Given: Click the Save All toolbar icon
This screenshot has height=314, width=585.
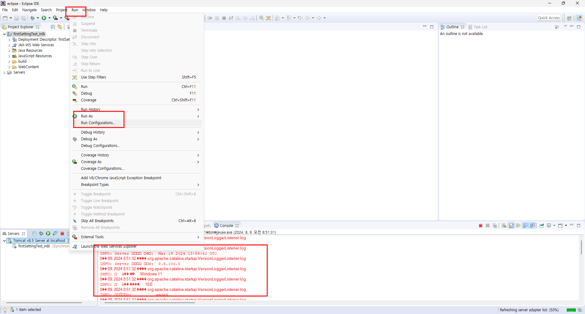Looking at the screenshot, I should [23, 18].
